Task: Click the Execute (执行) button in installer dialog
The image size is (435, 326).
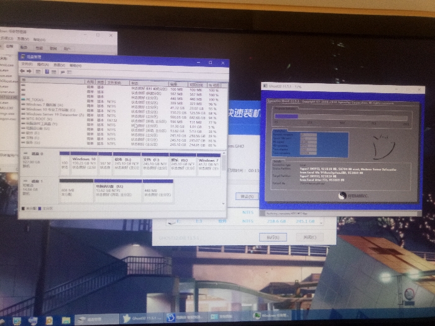Action: click(273, 237)
